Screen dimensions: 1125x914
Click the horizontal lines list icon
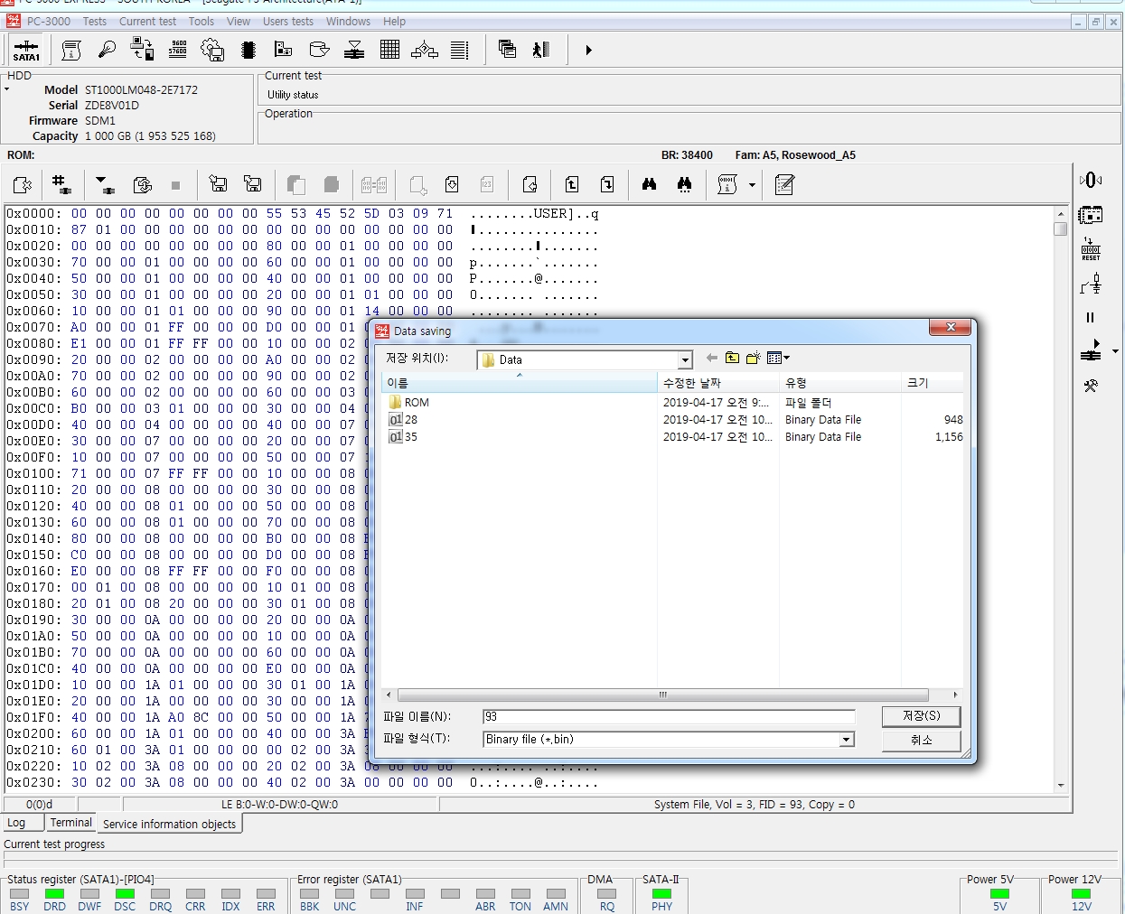460,50
